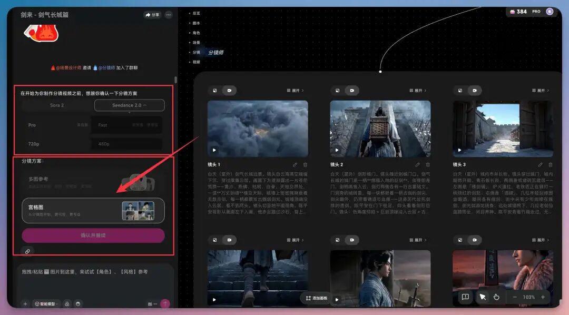Expand second-row middle card with 展开
The width and height of the screenshot is (569, 315).
[418, 240]
